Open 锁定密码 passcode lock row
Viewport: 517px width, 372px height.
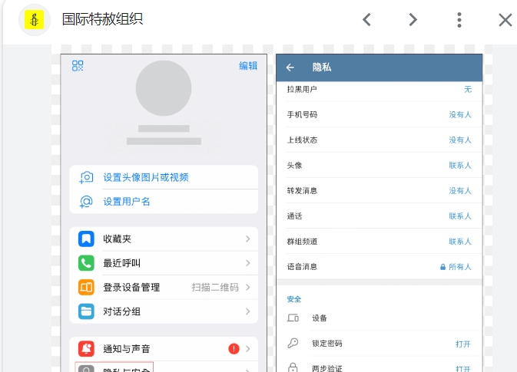pyautogui.click(x=379, y=344)
